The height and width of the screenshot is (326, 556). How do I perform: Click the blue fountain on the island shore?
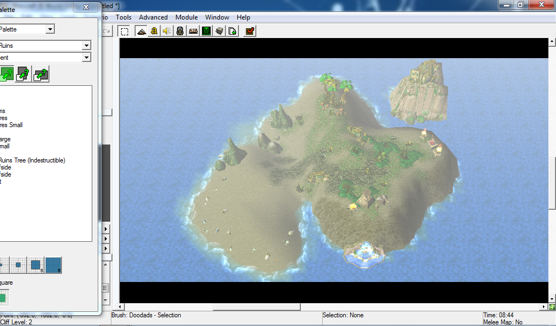click(x=364, y=254)
